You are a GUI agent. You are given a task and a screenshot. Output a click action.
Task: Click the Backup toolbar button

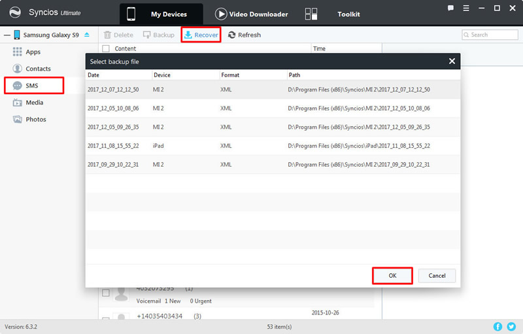click(159, 35)
